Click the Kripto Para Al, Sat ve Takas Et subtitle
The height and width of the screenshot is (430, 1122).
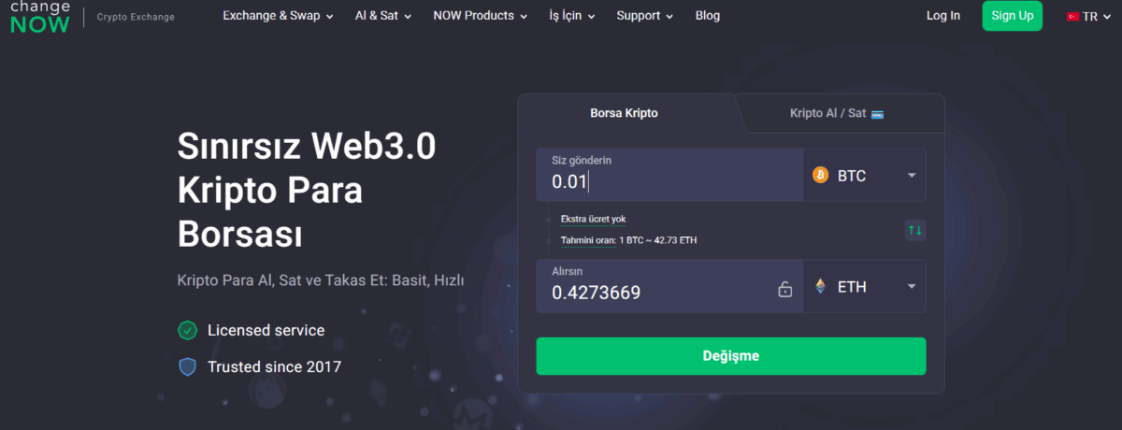(321, 280)
